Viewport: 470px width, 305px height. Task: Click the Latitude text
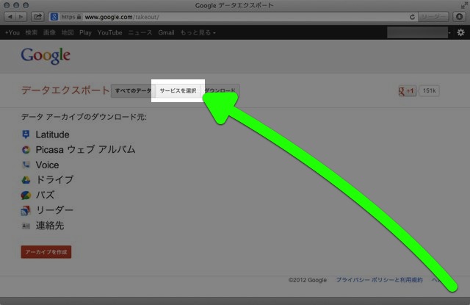52,134
